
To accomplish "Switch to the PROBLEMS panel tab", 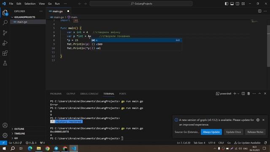I will coord(56,94).
